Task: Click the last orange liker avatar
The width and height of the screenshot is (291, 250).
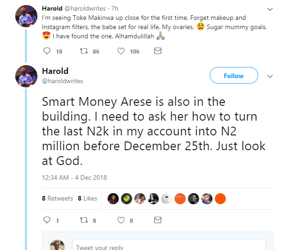Action: (221, 198)
